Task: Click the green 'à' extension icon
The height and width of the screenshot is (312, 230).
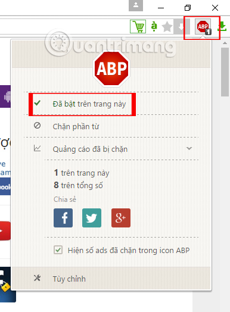Action: tap(154, 26)
